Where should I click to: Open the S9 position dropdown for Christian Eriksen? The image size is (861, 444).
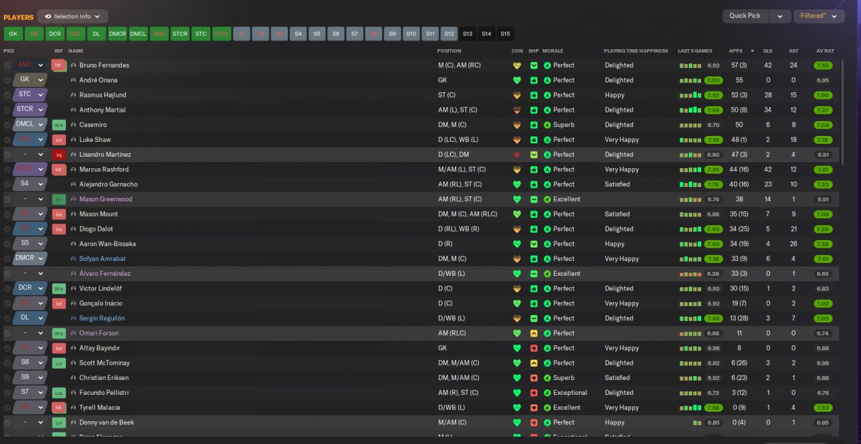coord(30,377)
